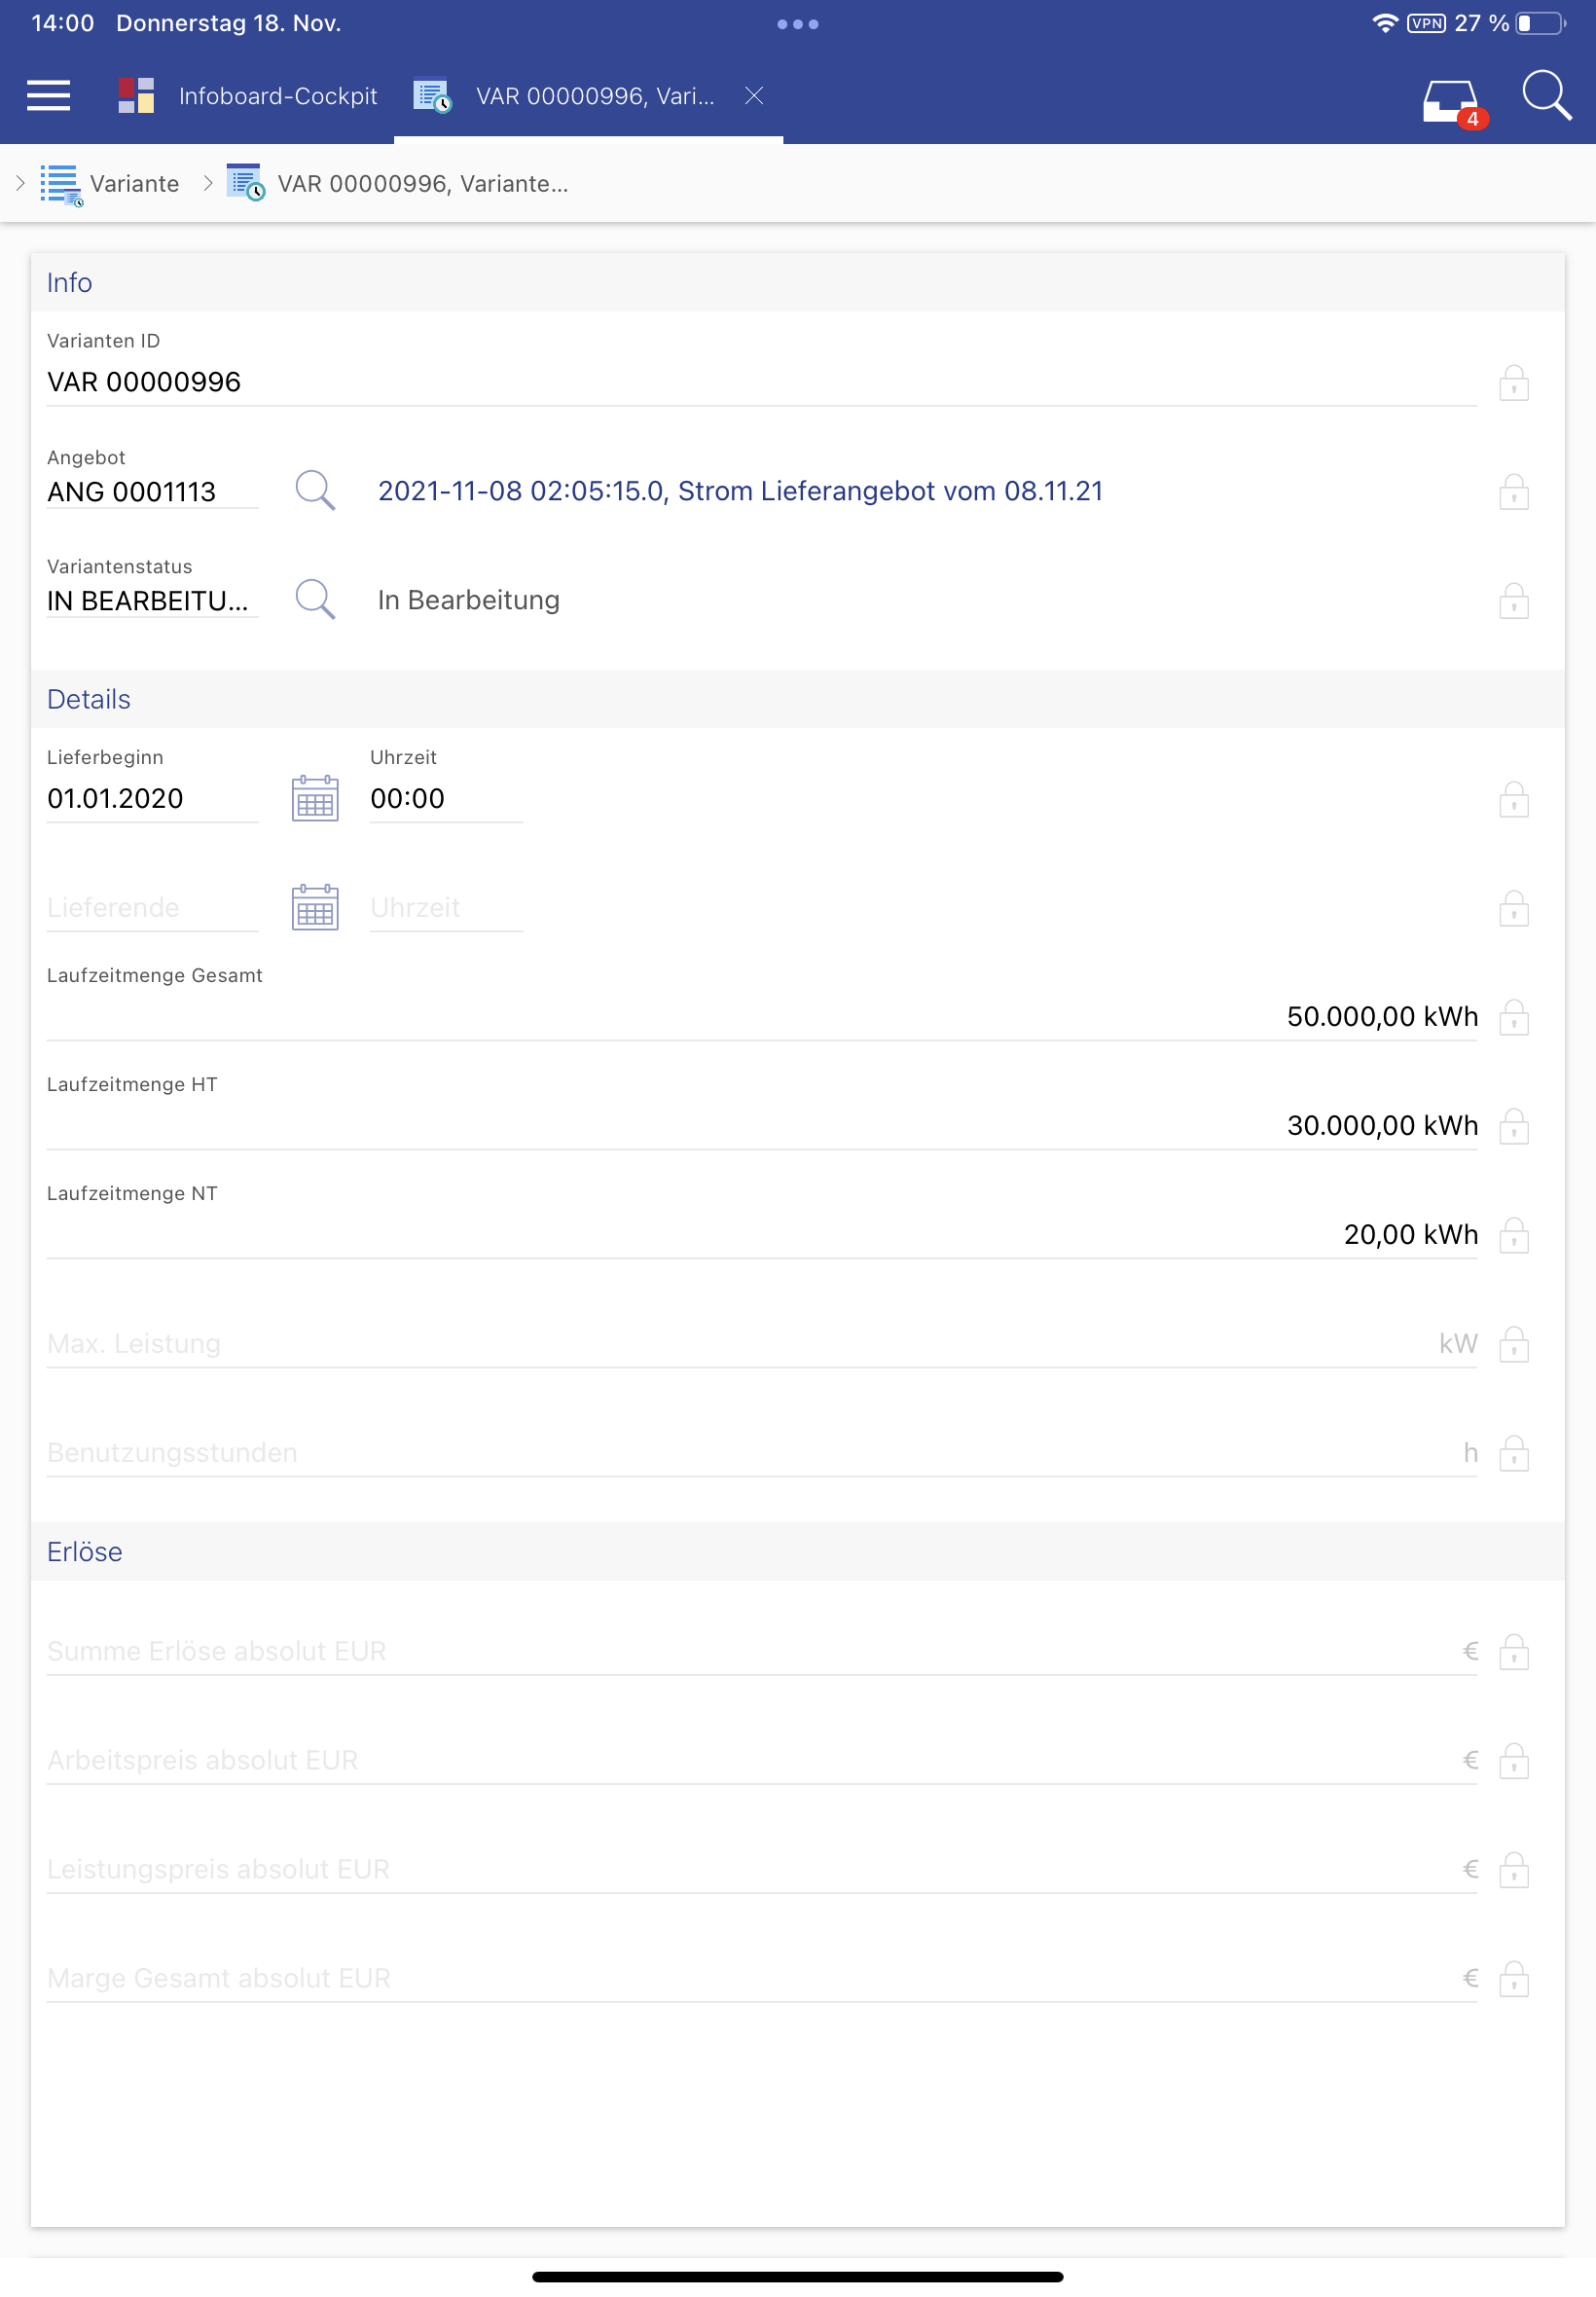Viewport: 1596px width, 2297px height.
Task: Switch to Infoboard-Cockpit tab
Action: tap(277, 96)
